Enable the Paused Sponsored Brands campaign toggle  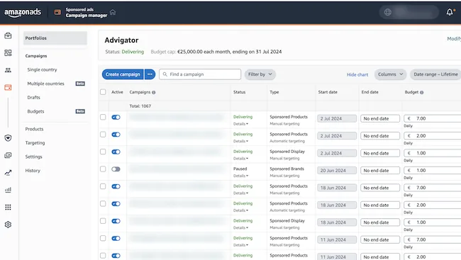click(116, 169)
